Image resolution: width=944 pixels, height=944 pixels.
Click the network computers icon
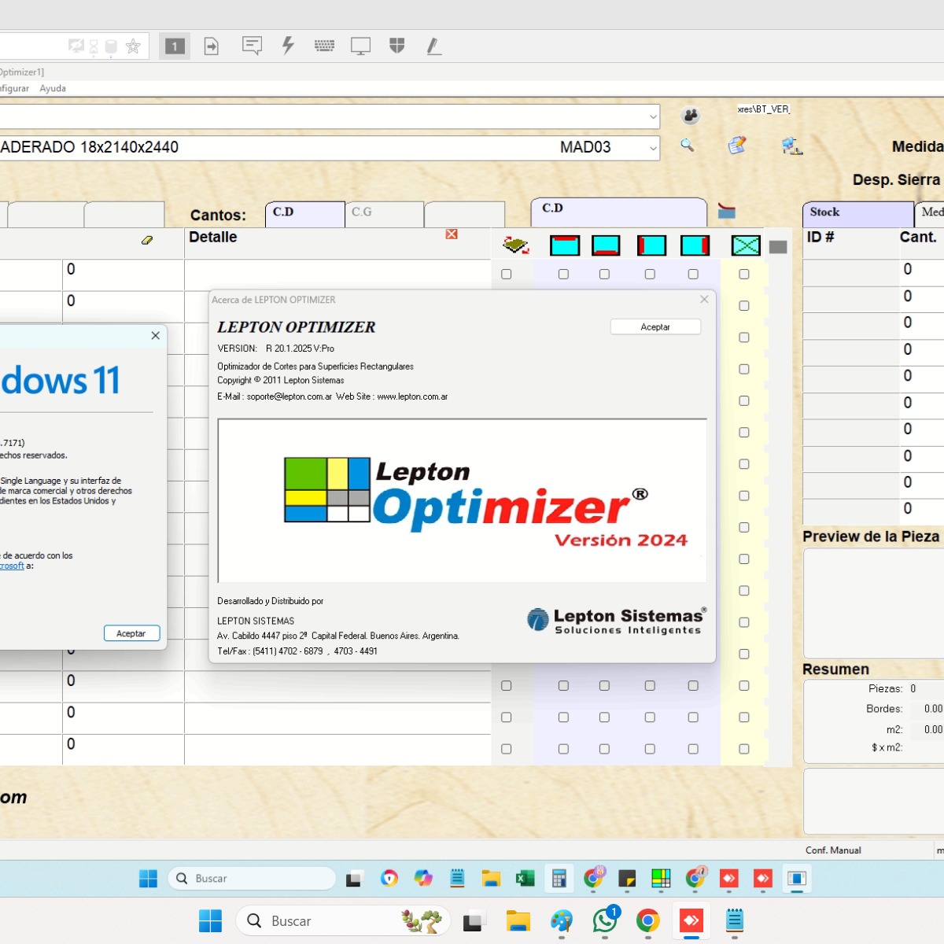(x=791, y=146)
